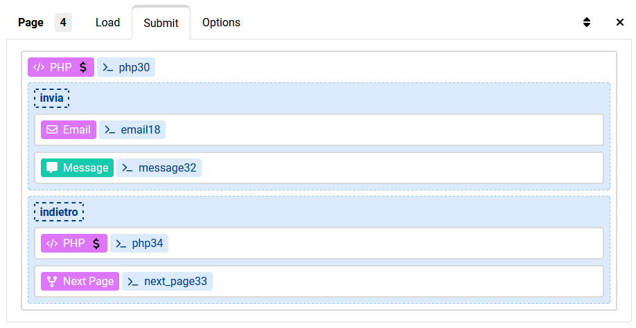Click the terminal prompt icon of message32
This screenshot has width=636, height=328.
[x=127, y=168]
